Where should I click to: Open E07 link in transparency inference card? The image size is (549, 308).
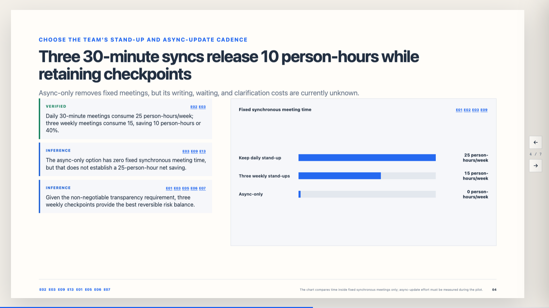[x=202, y=188]
